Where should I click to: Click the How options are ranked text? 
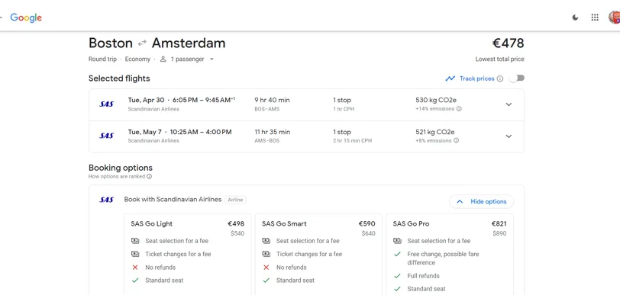point(117,177)
